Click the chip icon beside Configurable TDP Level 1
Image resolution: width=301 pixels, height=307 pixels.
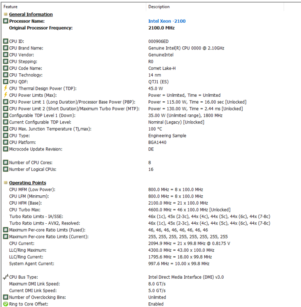[6, 116]
